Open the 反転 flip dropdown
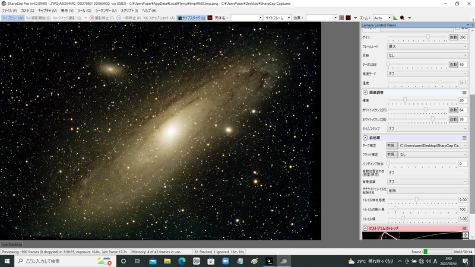The height and width of the screenshot is (267, 475). point(427,55)
